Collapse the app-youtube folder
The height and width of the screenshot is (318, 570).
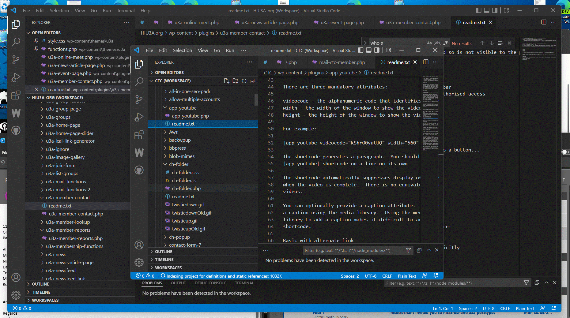pyautogui.click(x=183, y=108)
